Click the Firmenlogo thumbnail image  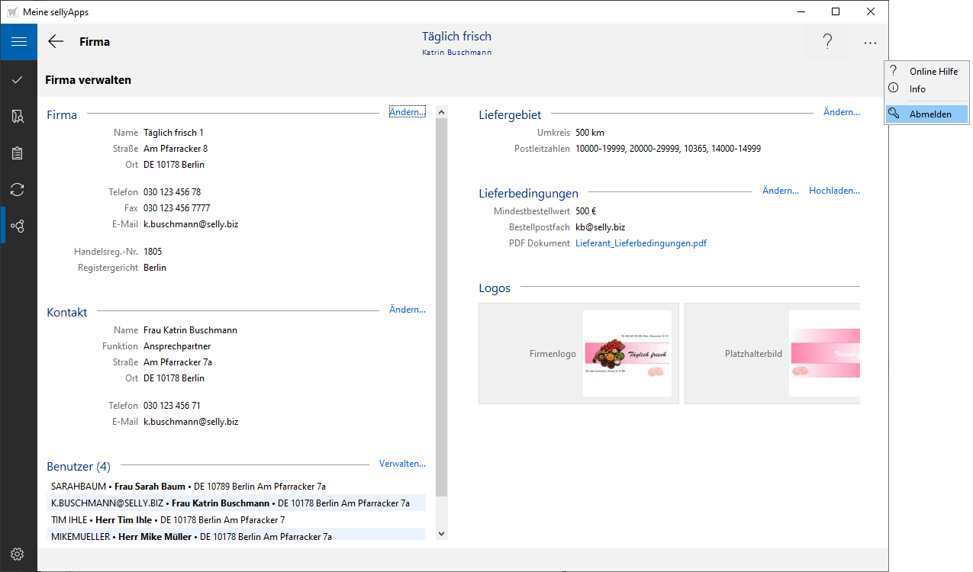pyautogui.click(x=627, y=353)
